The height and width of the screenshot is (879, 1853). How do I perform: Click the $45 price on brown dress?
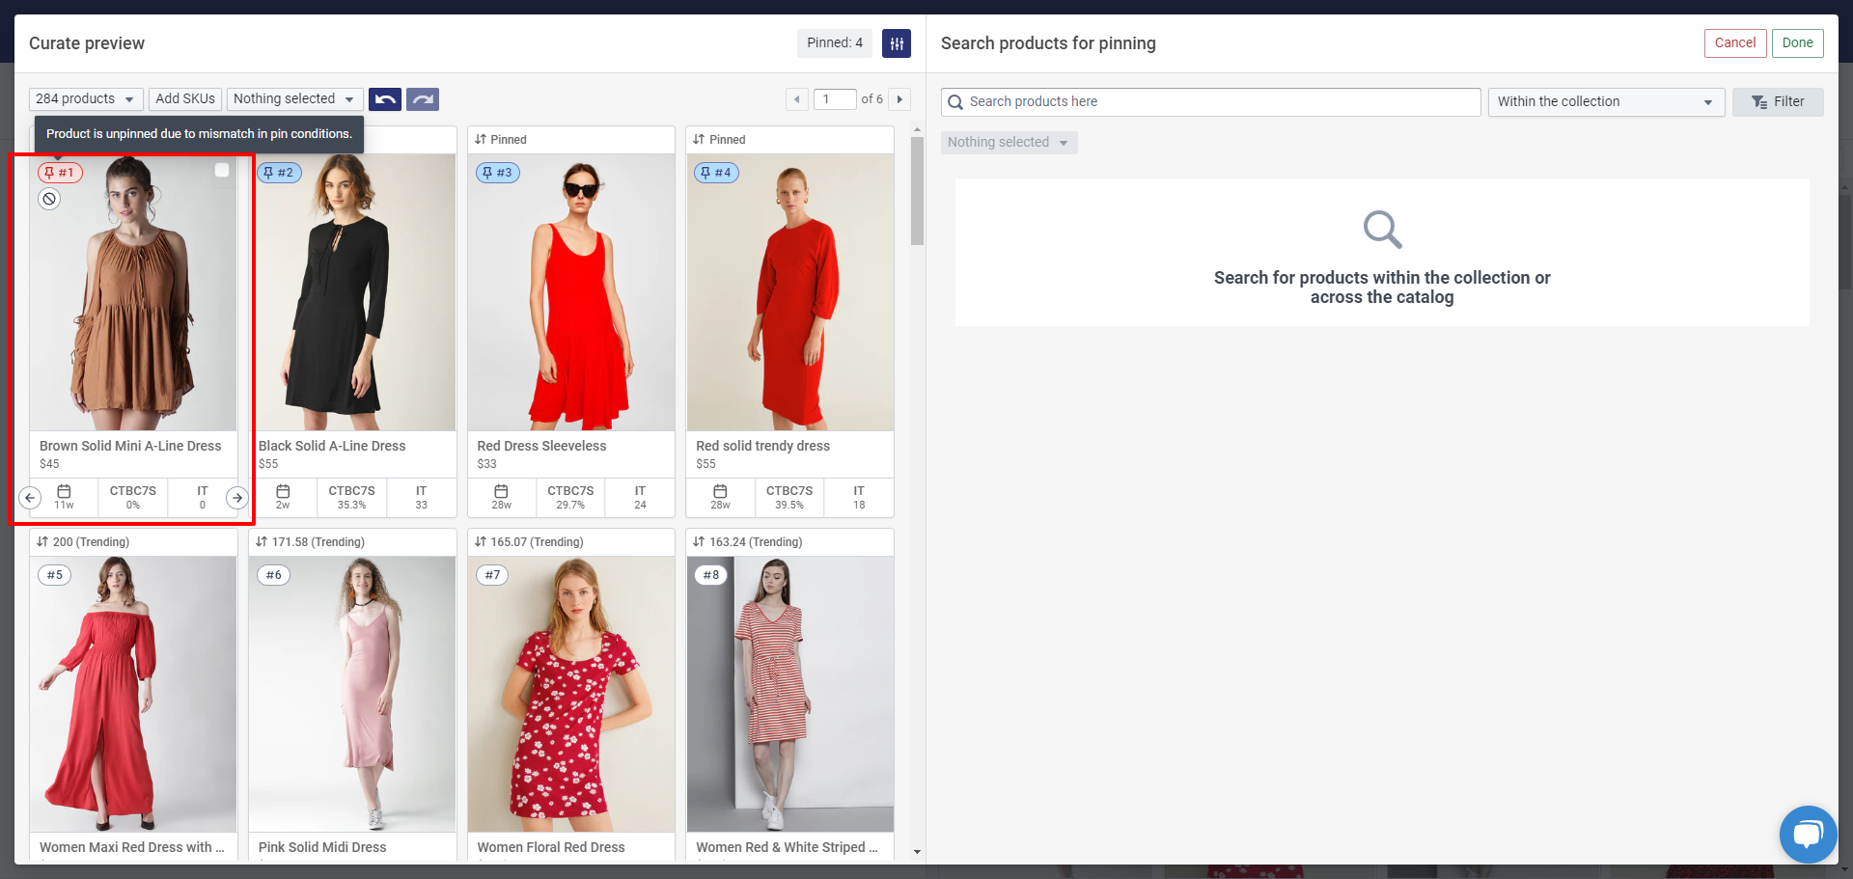tap(49, 464)
